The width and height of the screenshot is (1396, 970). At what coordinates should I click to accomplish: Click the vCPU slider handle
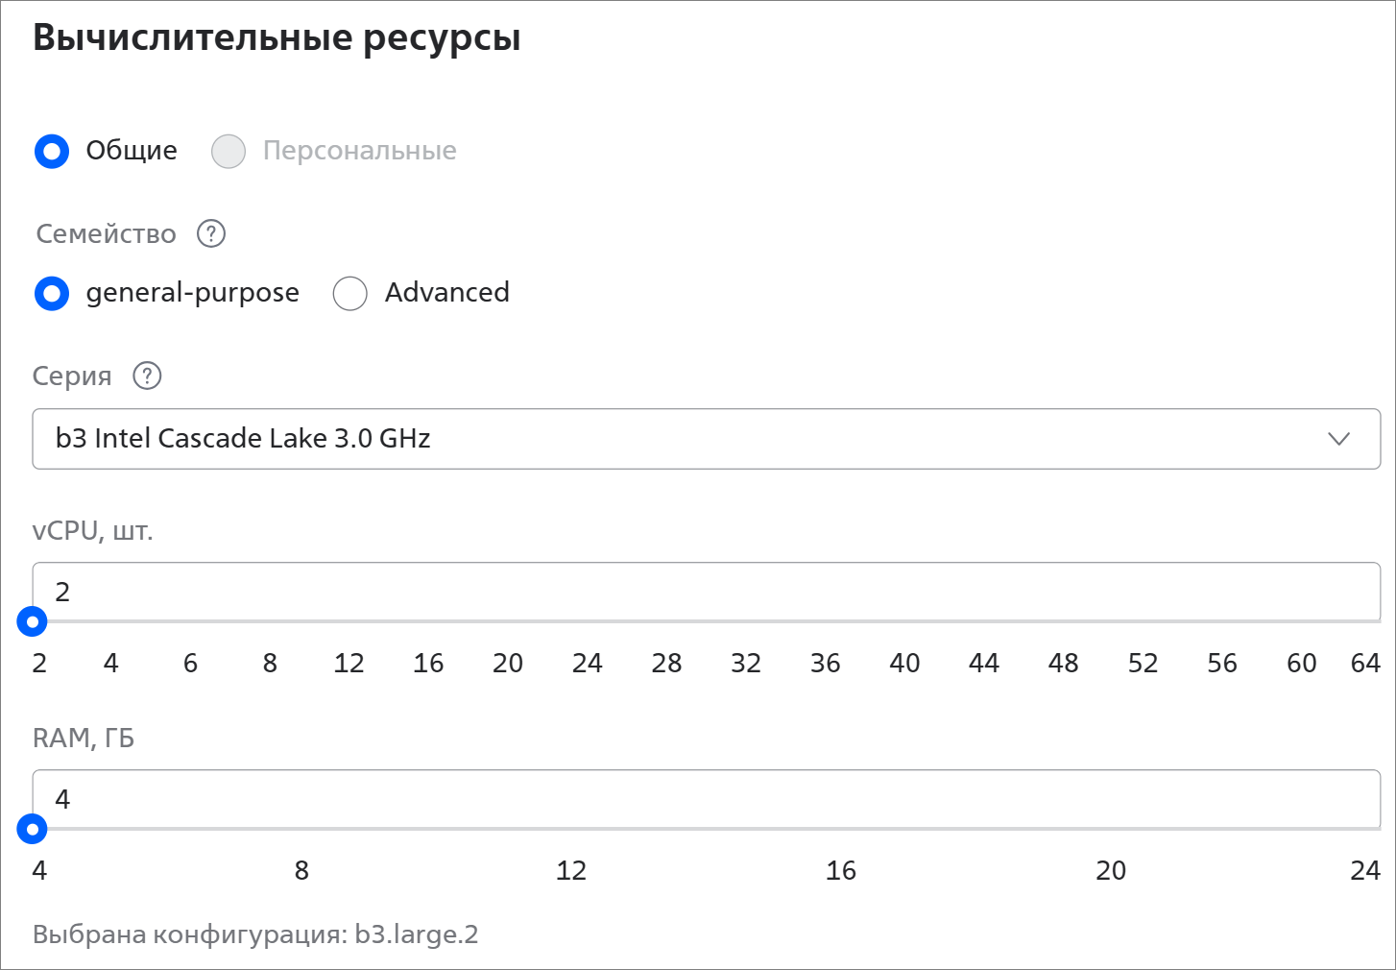[x=33, y=622]
